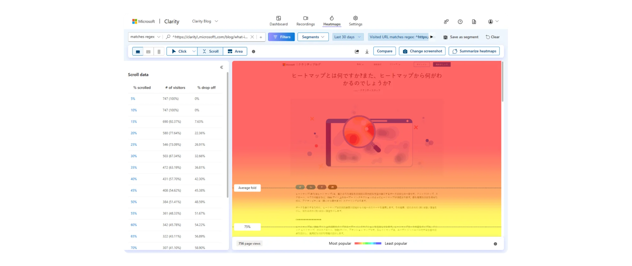Open the Recordings tab
Image resolution: width=632 pixels, height=266 pixels.
point(305,21)
